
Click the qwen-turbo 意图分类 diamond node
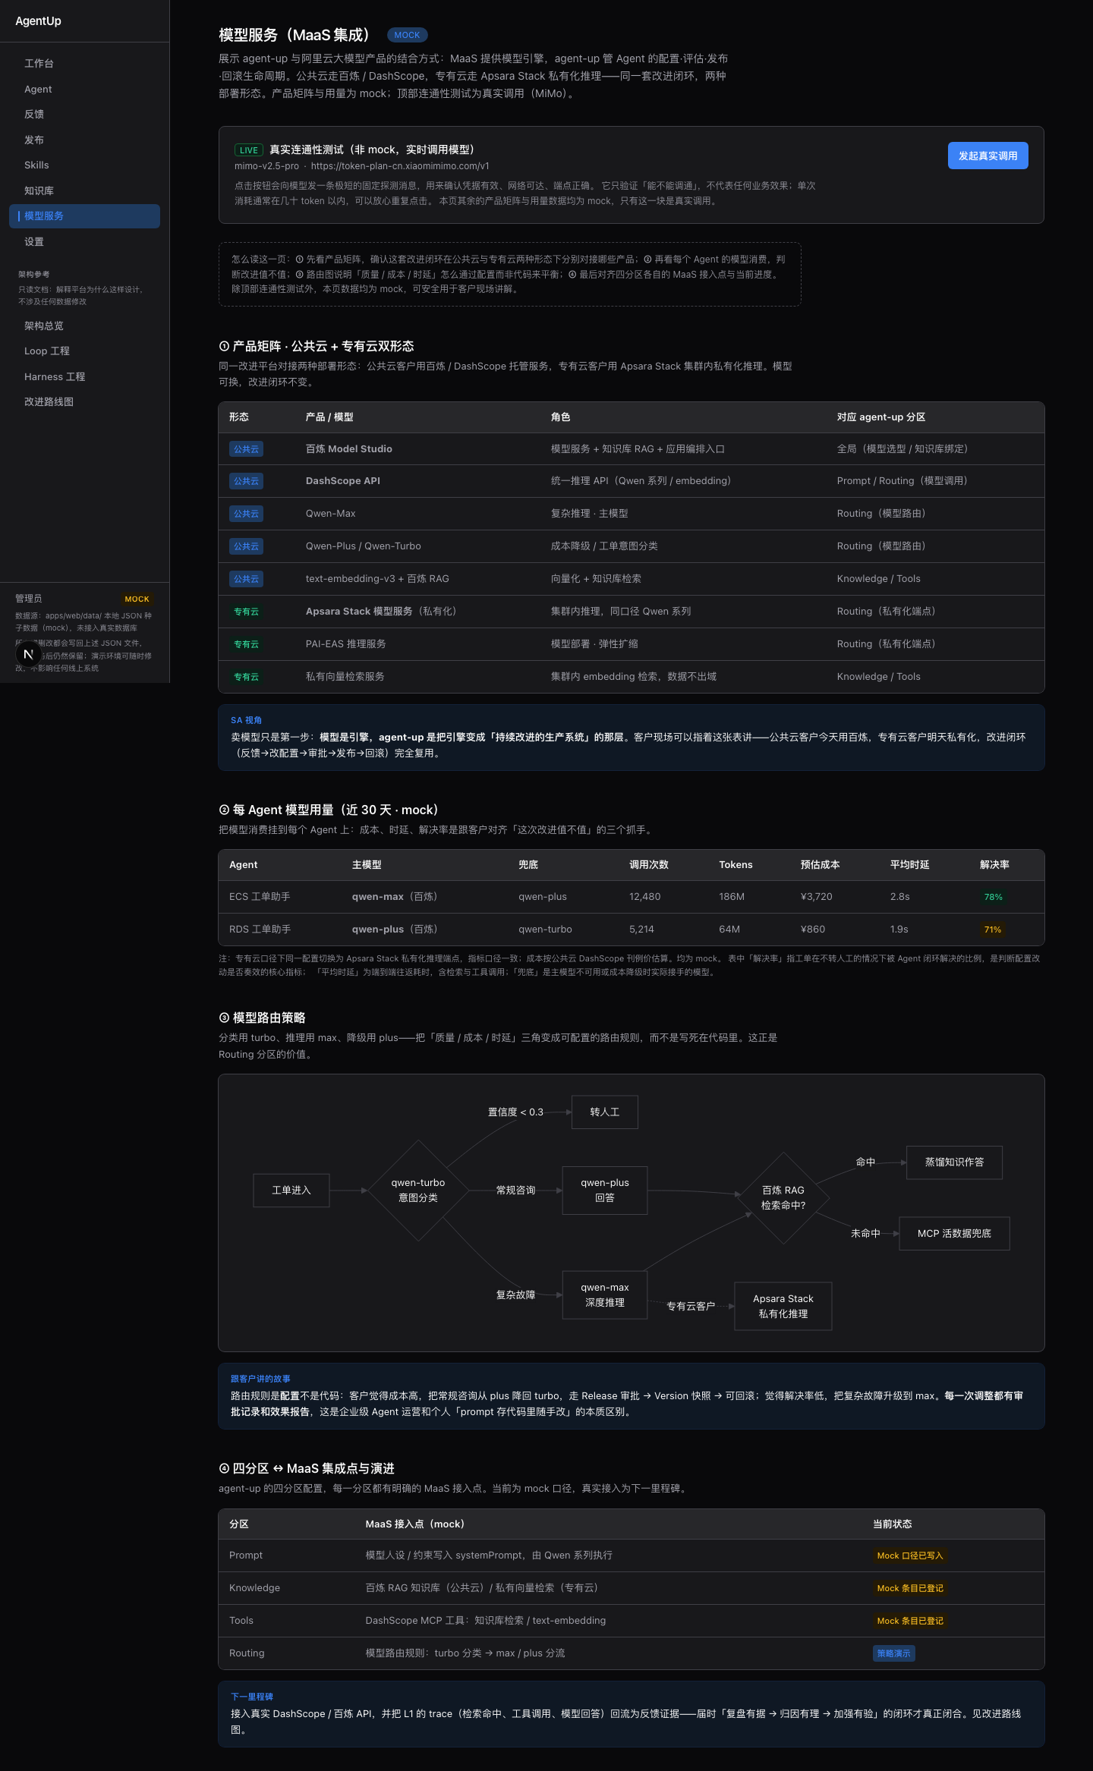pos(418,1191)
